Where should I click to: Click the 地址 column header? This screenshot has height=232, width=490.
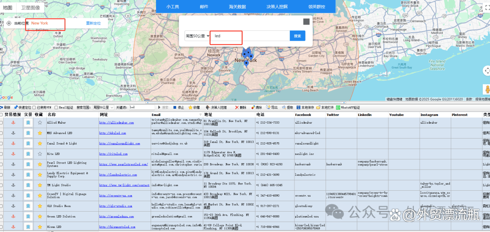pos(229,115)
